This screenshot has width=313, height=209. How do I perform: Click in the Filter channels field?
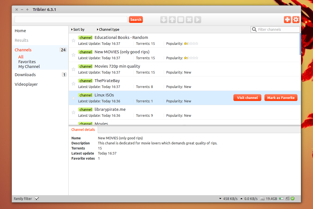(275, 30)
